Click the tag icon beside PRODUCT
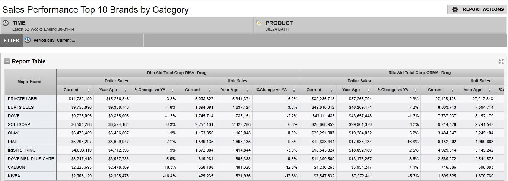 pyautogui.click(x=259, y=23)
